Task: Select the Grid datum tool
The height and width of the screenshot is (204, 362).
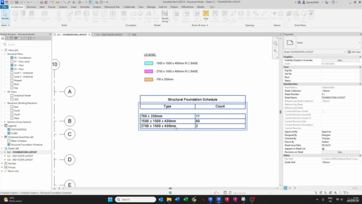Action: click(281, 15)
